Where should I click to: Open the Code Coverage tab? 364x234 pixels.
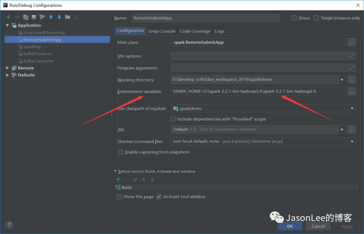[x=195, y=31]
